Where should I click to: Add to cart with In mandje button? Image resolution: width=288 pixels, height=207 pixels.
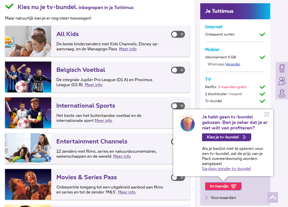point(223,186)
